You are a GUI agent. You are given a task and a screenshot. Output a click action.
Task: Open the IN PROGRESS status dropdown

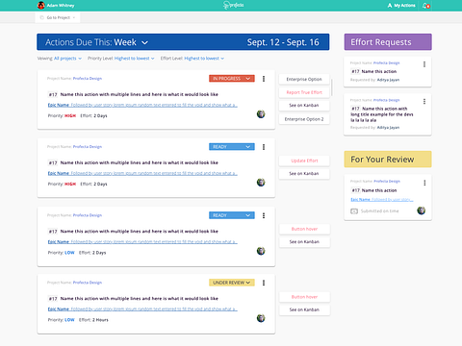click(232, 79)
